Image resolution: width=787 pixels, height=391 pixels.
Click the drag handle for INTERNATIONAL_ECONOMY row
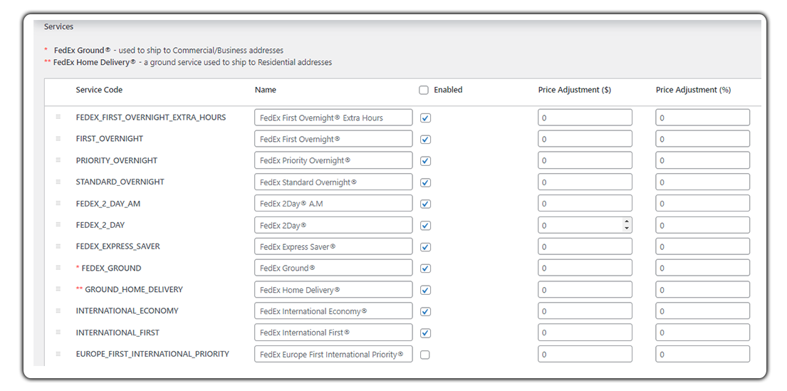58,311
